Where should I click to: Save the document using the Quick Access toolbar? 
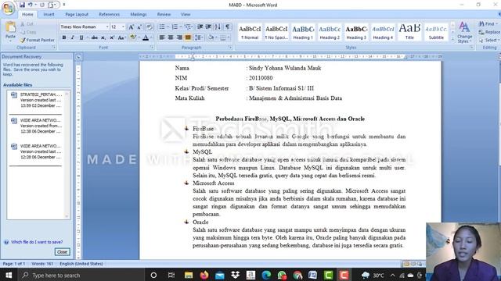(x=22, y=5)
